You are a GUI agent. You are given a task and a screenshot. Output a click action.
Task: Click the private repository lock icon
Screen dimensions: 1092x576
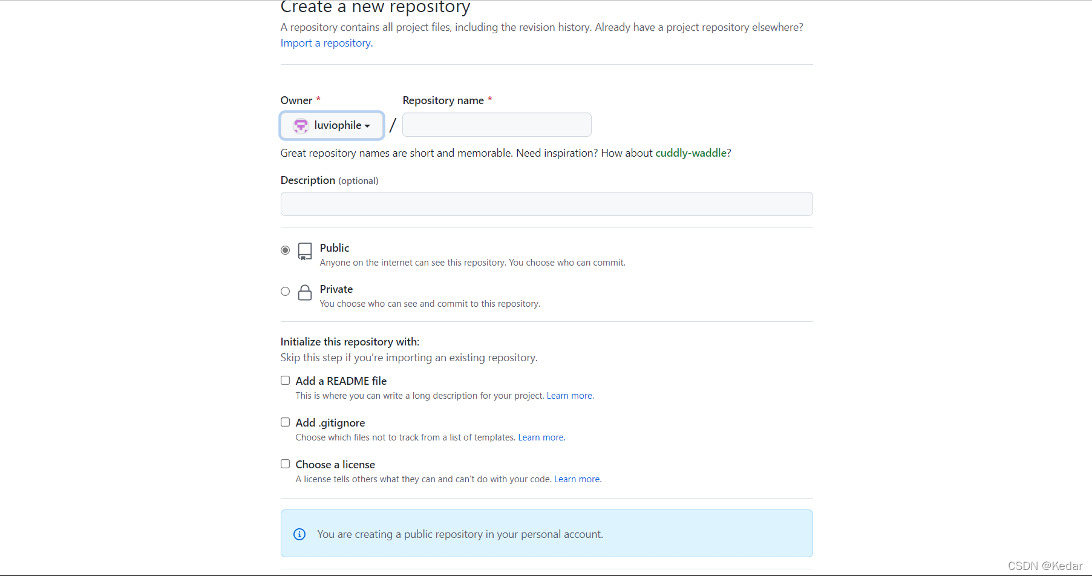pyautogui.click(x=305, y=293)
